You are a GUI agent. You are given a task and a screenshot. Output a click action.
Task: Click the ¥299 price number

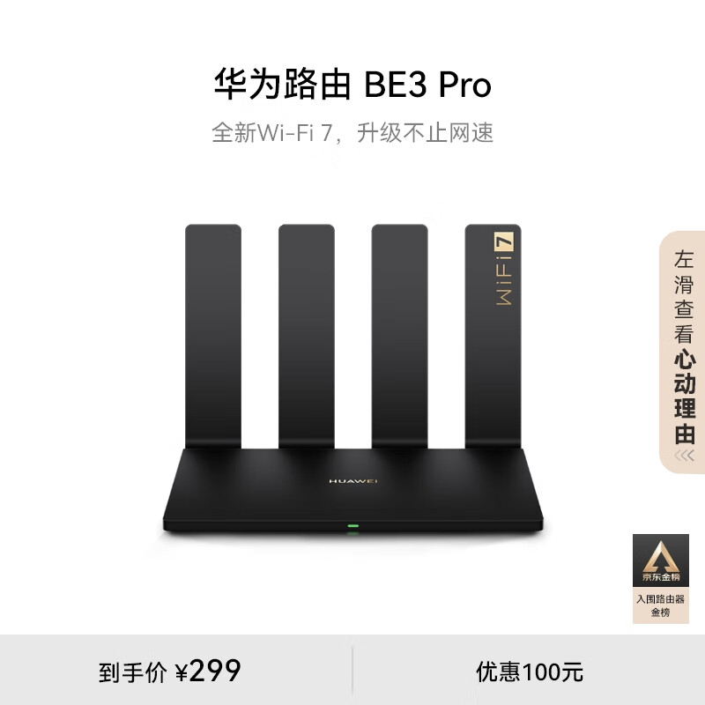tap(208, 672)
